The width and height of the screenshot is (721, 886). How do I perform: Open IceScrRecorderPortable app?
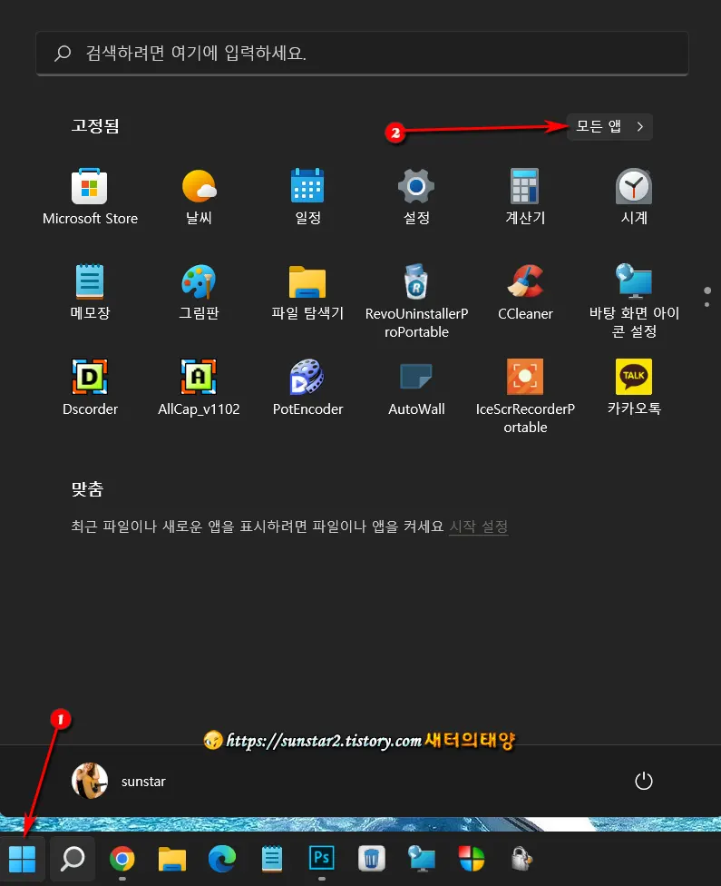[525, 396]
